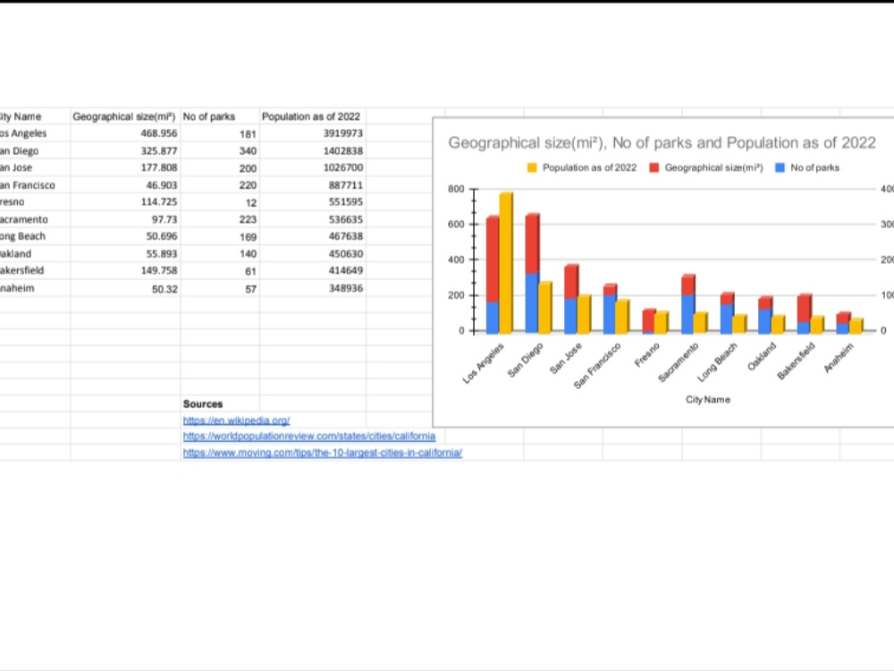Click the population cell 887711
Image resolution: width=894 pixels, height=671 pixels.
313,185
